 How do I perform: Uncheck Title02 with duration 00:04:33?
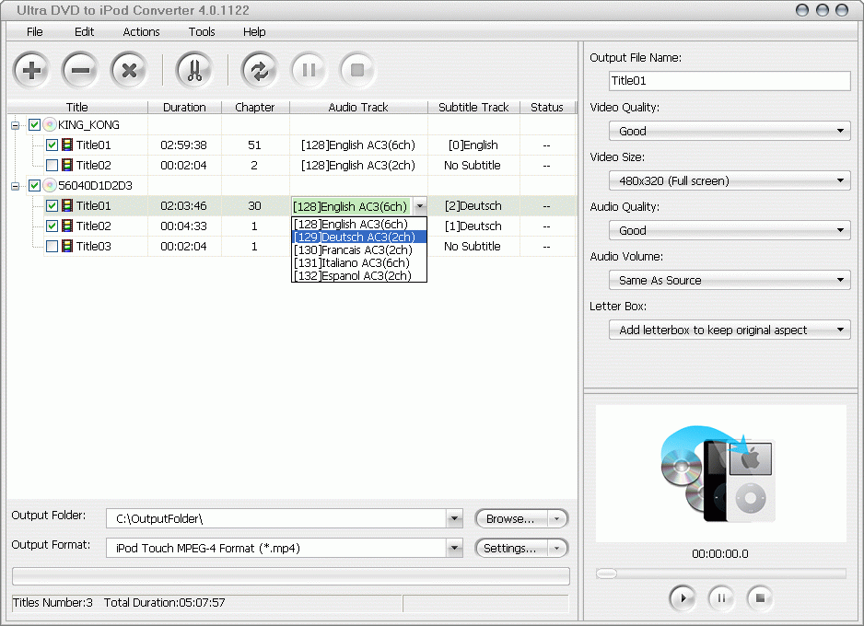point(52,226)
